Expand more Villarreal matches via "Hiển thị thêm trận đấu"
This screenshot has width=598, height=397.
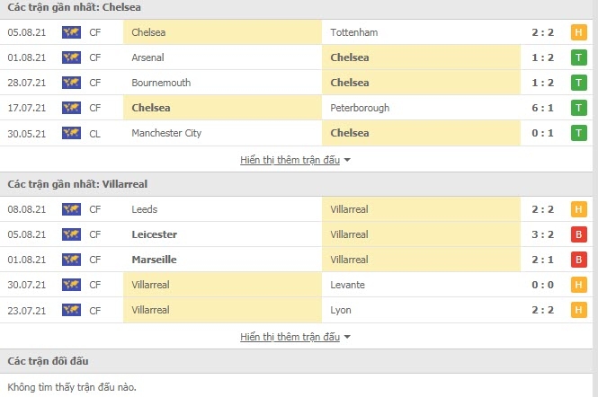pos(290,337)
